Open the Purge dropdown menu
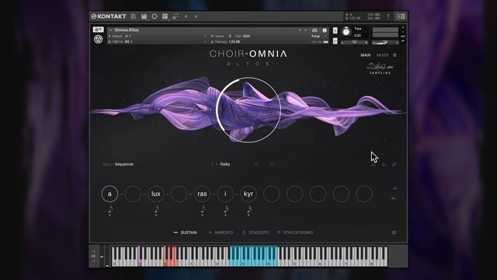Screen dimensions: 497x280 [x=318, y=37]
